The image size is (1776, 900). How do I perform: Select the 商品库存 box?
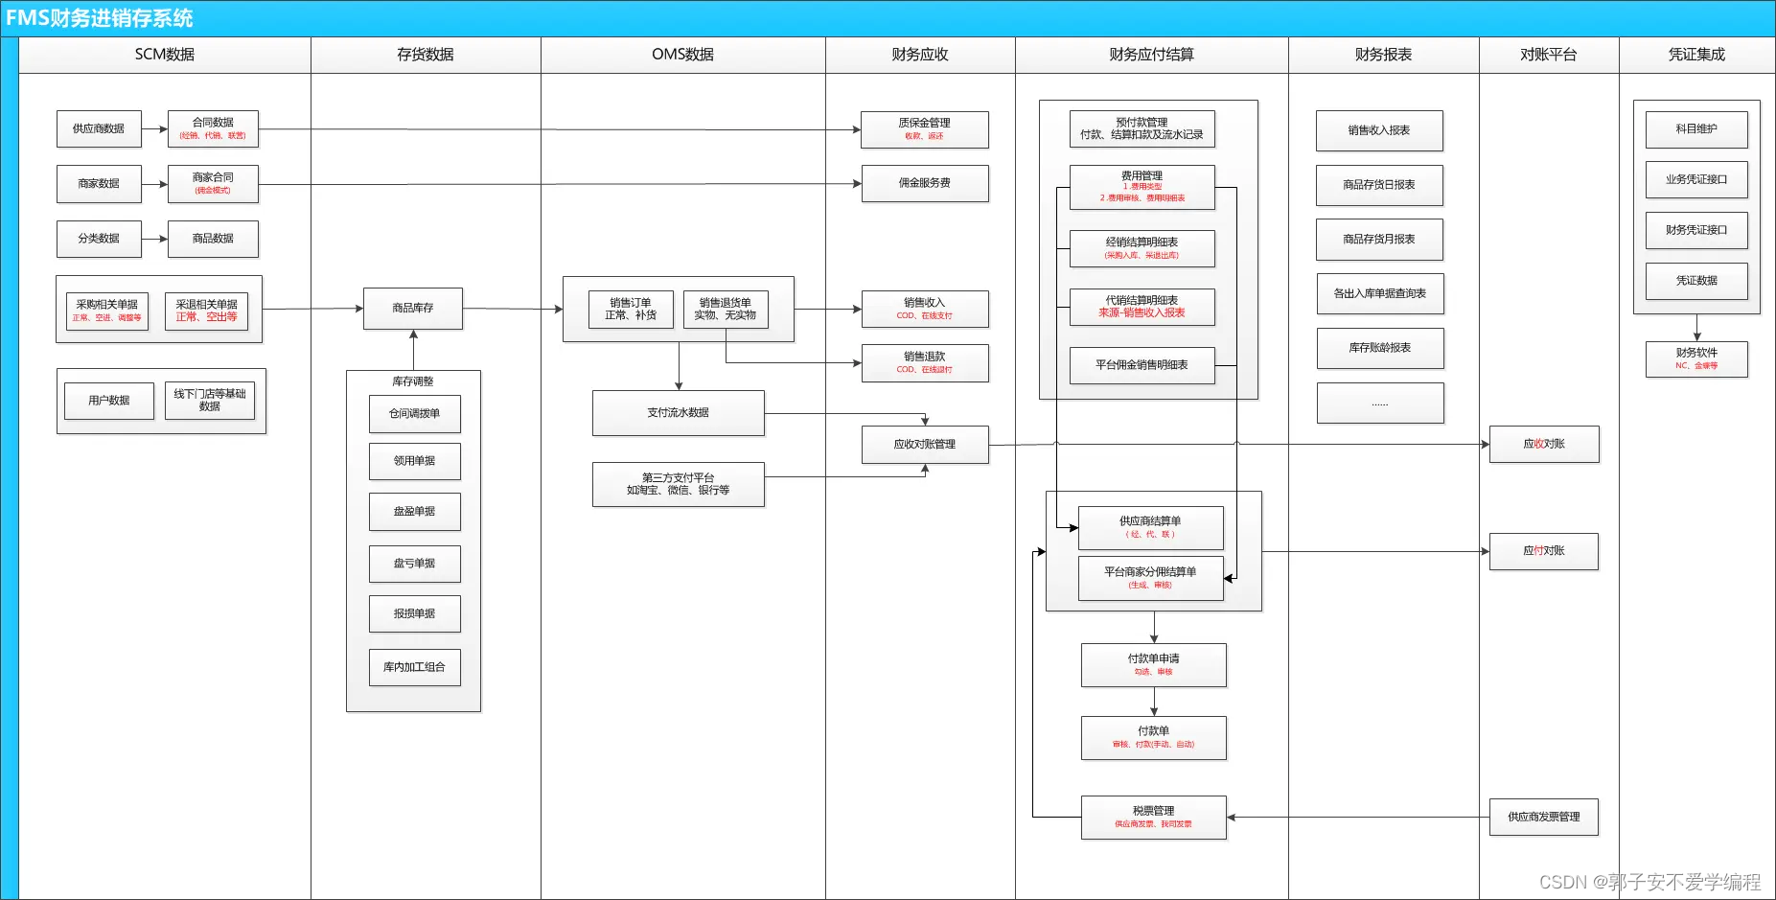pos(413,309)
